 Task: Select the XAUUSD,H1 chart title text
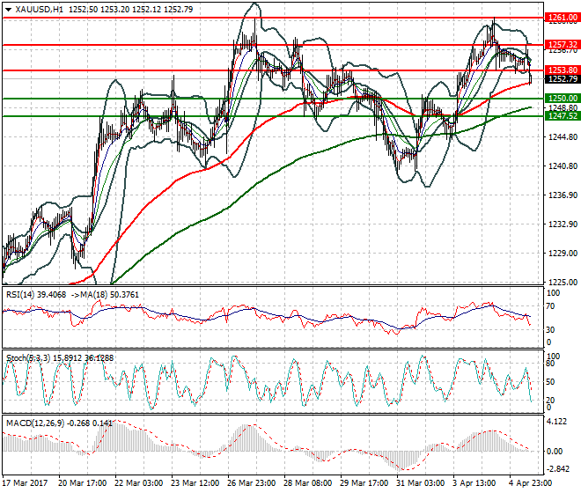(40, 10)
